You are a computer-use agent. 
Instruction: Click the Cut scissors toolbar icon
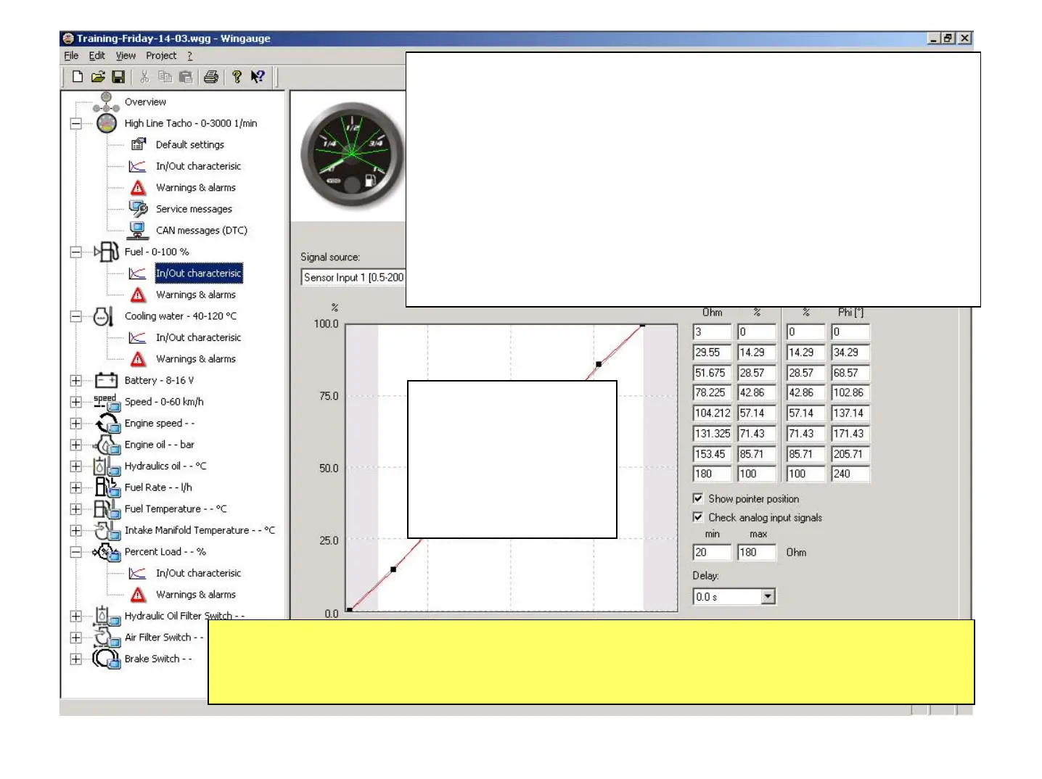(x=145, y=77)
